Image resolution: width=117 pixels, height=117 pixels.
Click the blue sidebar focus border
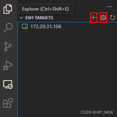tap(18, 69)
